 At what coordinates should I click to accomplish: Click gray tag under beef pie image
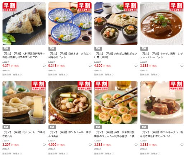tap(144, 127)
